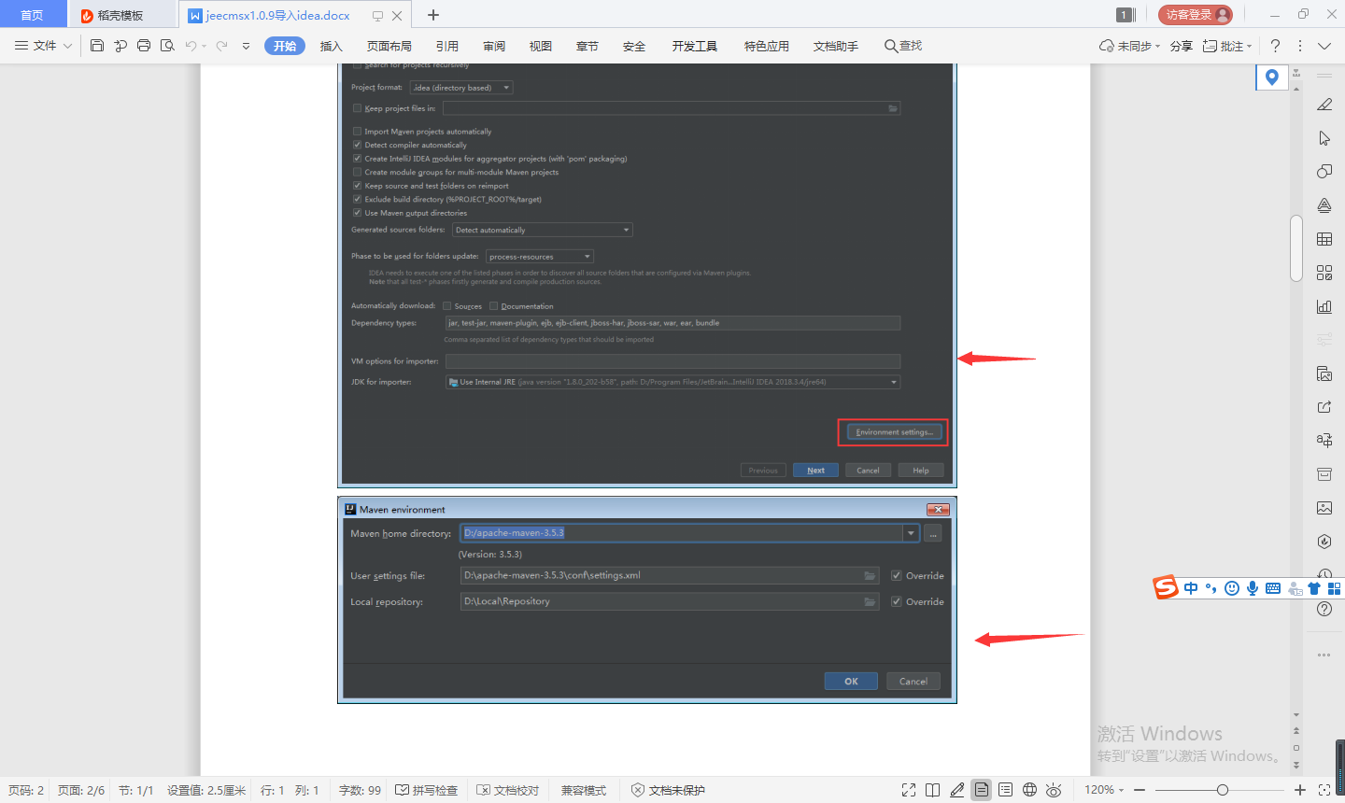Open the 稻壳模板 templates tab

[120, 15]
